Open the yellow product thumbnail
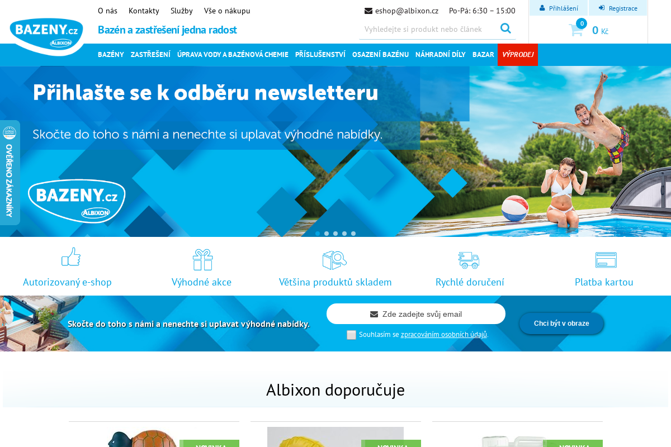671x447 pixels. pyautogui.click(x=335, y=437)
